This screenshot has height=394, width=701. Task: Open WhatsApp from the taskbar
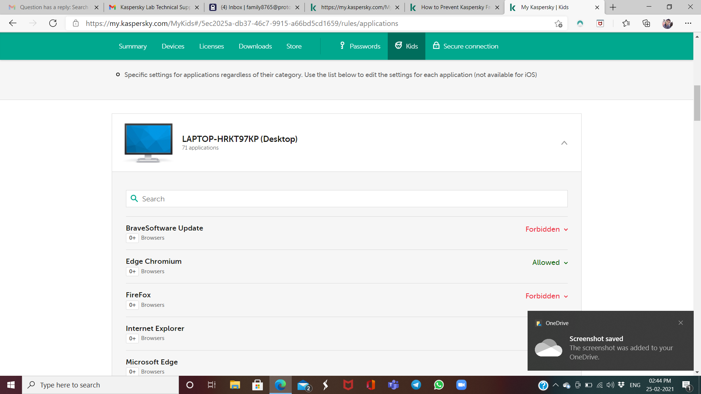tap(438, 385)
